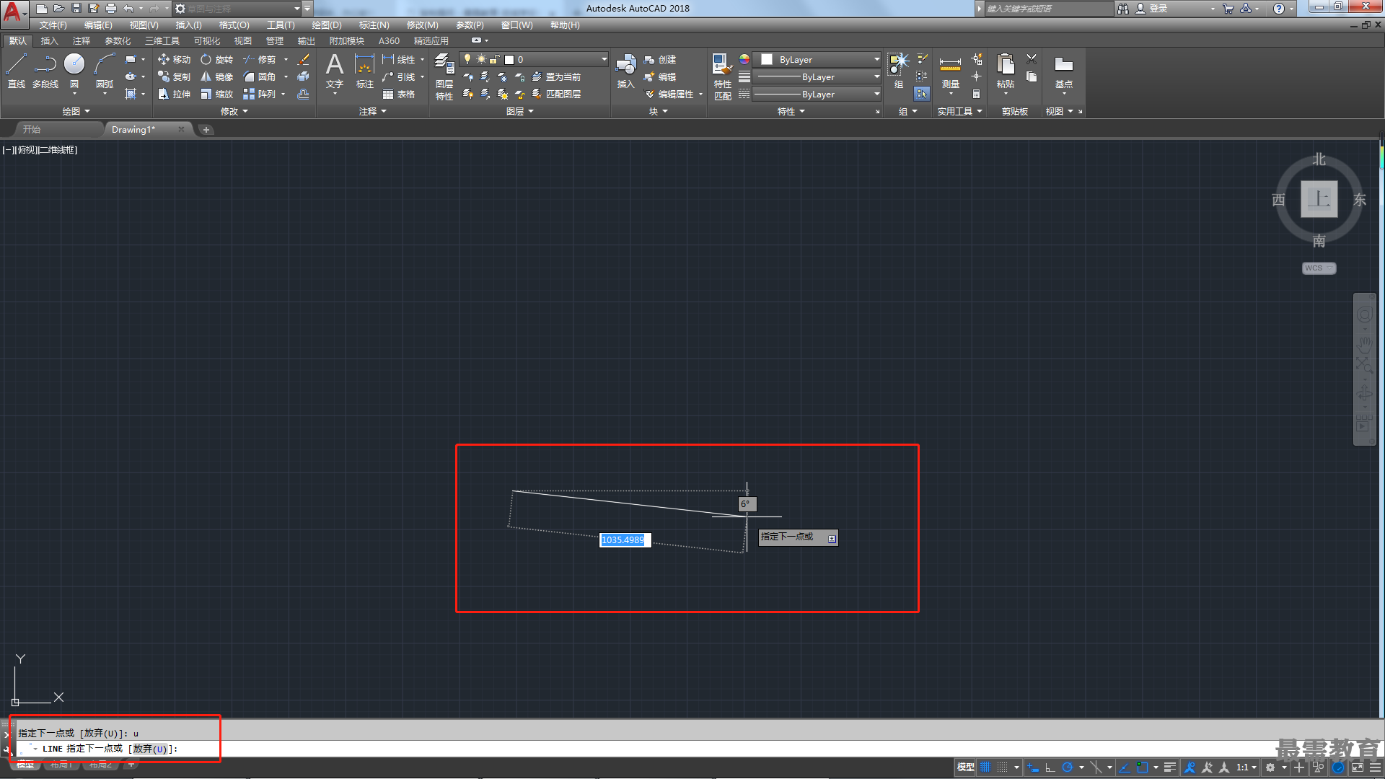Click the Rotate (旋转) tool
1385x779 pixels.
(217, 60)
